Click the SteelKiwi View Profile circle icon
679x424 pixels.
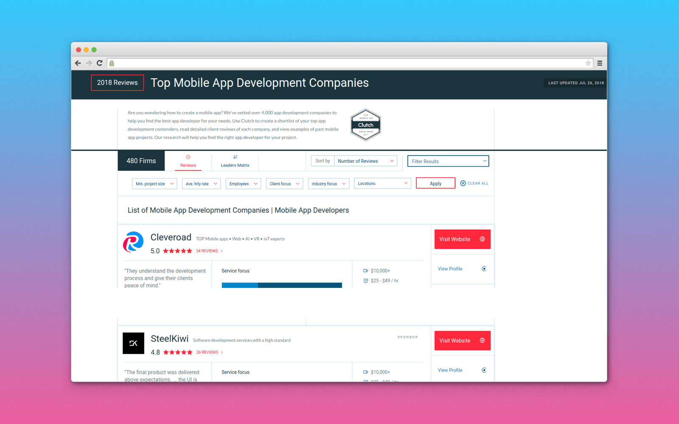pyautogui.click(x=484, y=370)
